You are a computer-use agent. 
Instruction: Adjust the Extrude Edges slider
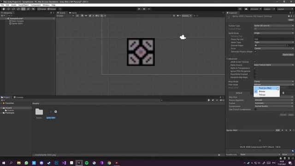[x=270, y=46]
